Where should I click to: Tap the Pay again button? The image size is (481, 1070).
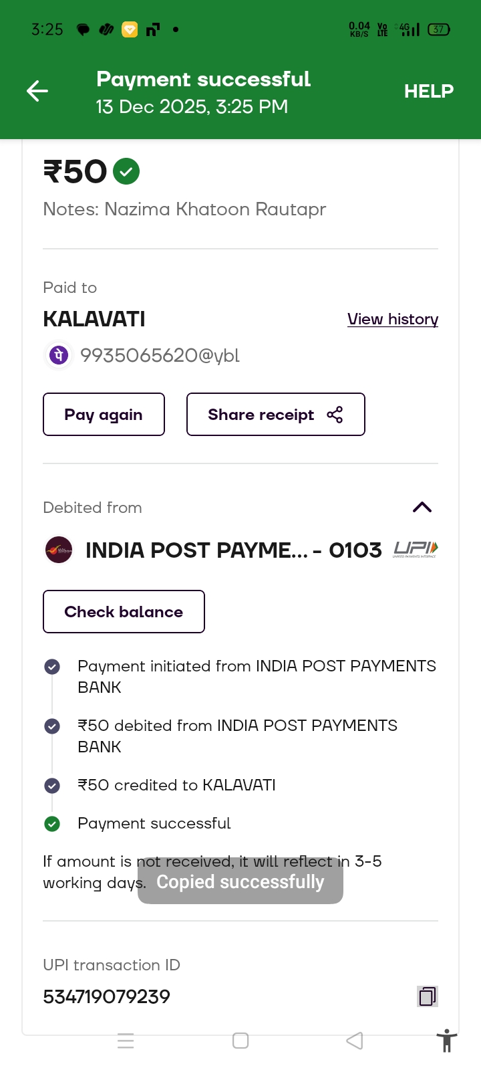click(x=104, y=415)
